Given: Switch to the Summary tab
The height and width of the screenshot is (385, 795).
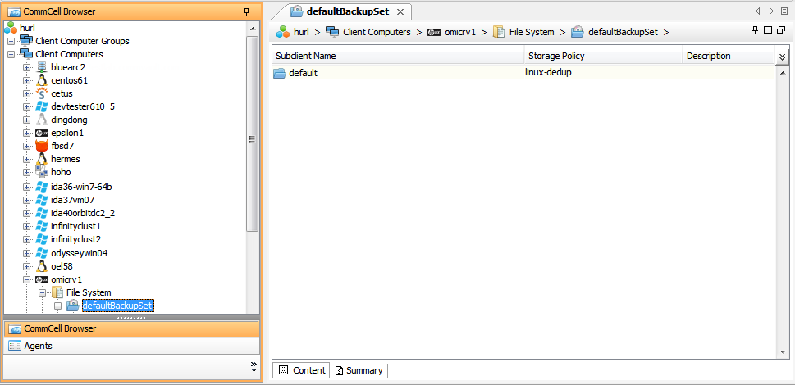Looking at the screenshot, I should click(359, 370).
